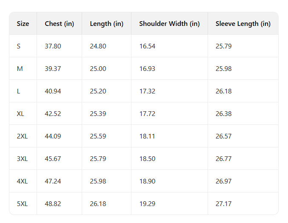288x223 pixels.
Task: Select the 2XL size cell
Action: click(x=22, y=136)
